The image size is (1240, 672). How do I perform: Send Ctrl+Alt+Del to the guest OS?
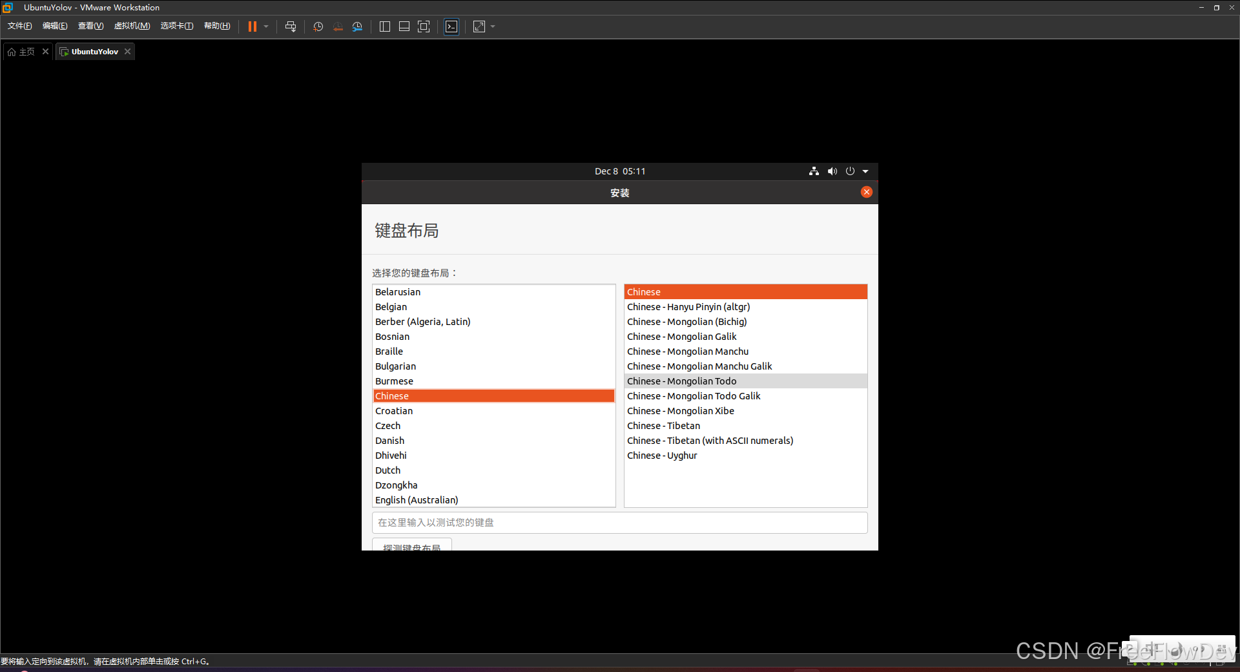point(291,26)
